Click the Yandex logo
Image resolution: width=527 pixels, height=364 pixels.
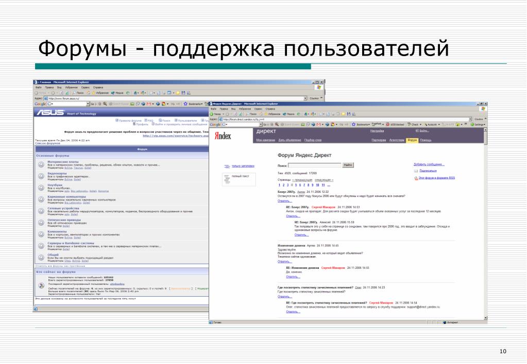tap(223, 136)
